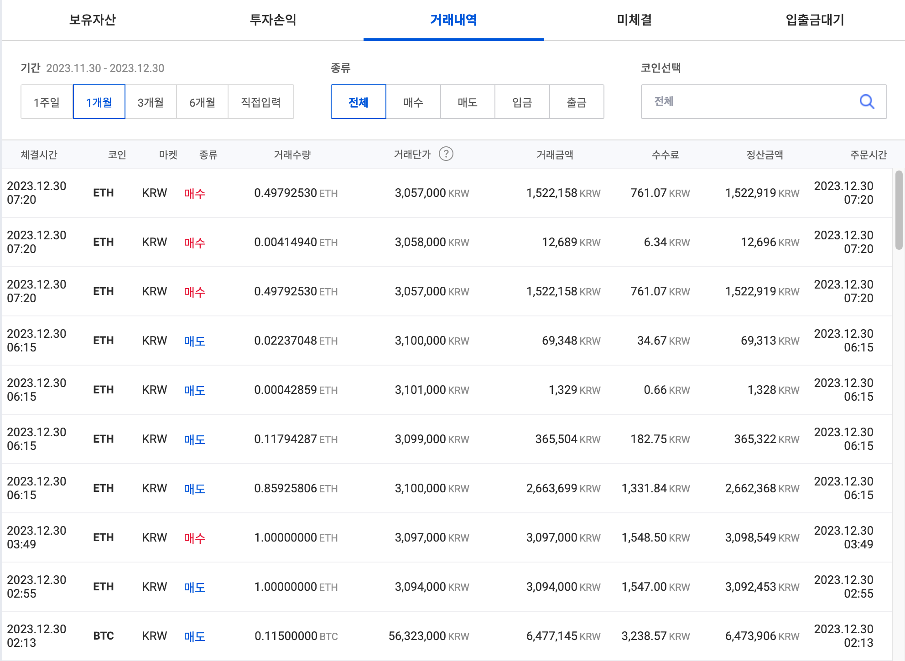Viewport: 905px width, 661px height.
Task: Click the 코인선택 search input field
Action: coord(748,102)
